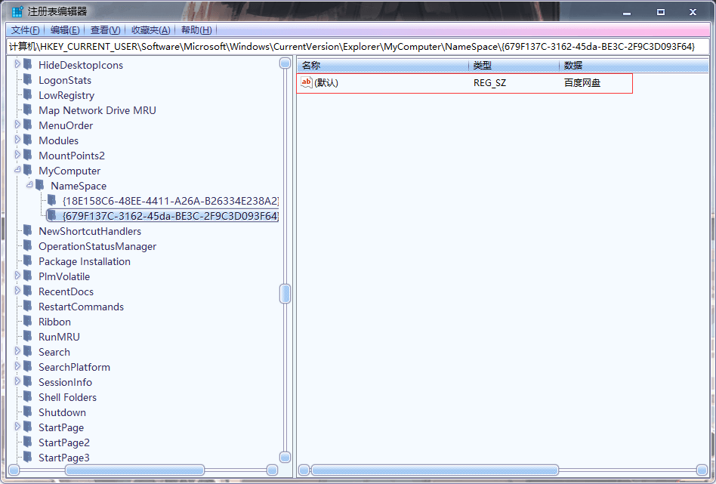Click the folder icon beside HideDesktopIcons
Screen dimensions: 716x484
pos(28,64)
